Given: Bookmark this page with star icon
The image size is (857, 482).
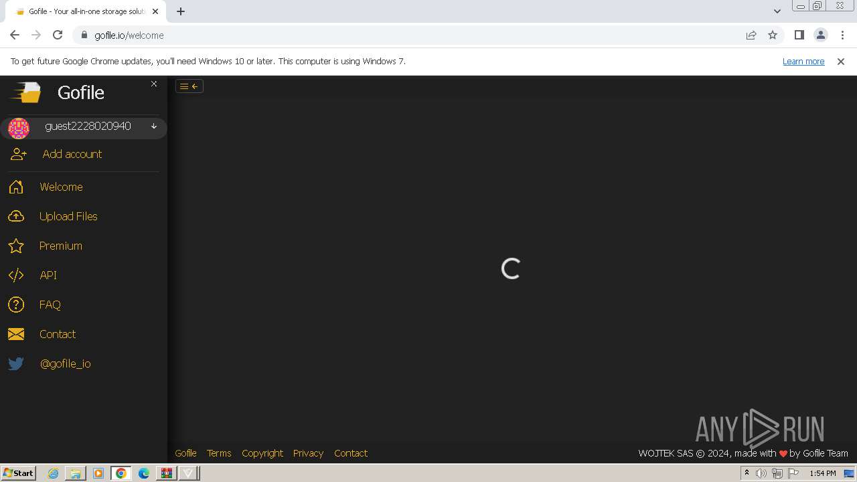Looking at the screenshot, I should coord(773,35).
